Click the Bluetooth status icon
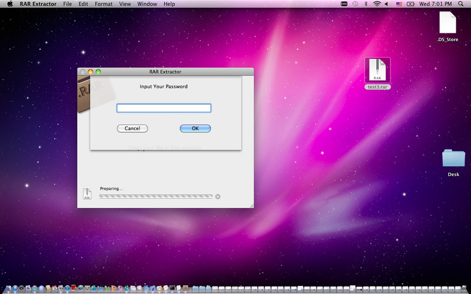Screen dimensions: 471x294 (366, 4)
